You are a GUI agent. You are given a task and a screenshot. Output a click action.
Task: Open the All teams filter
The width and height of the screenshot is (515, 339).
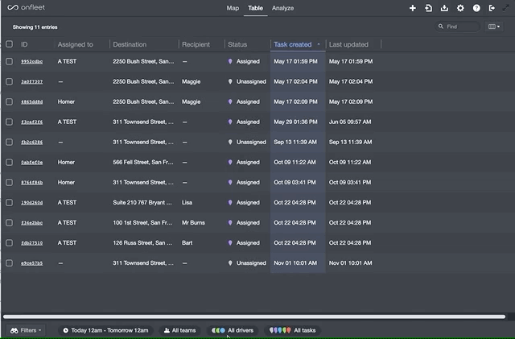pyautogui.click(x=179, y=330)
